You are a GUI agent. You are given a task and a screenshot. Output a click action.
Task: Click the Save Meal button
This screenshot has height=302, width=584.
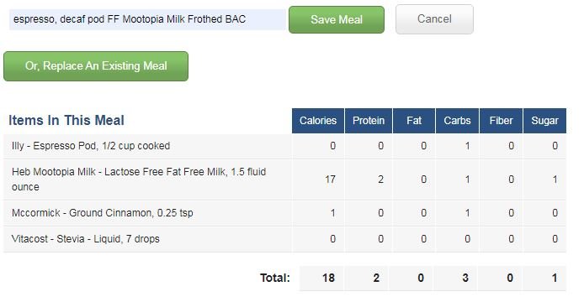[337, 19]
